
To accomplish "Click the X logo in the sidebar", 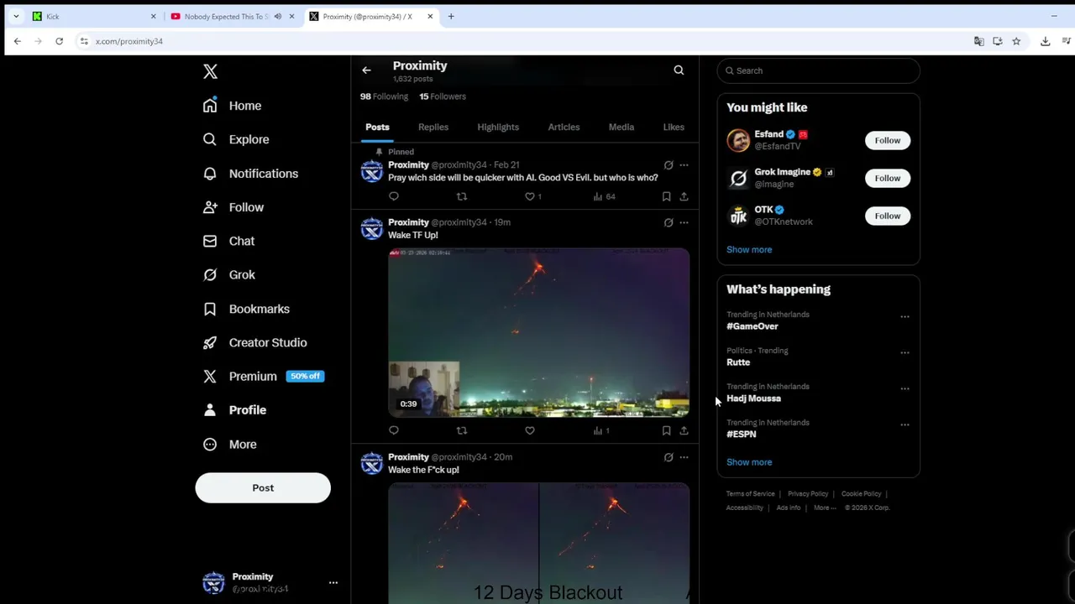I will coord(210,71).
